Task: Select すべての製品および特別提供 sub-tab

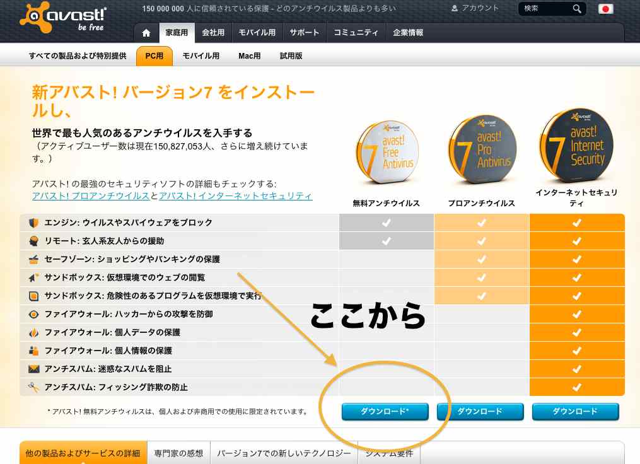Action: click(x=78, y=56)
